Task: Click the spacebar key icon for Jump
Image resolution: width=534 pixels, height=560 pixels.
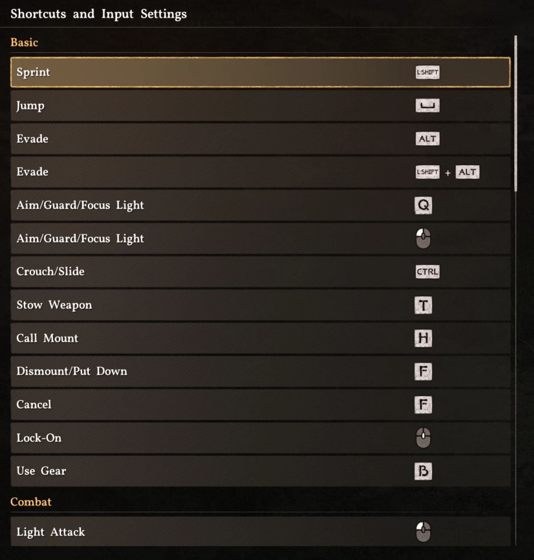Action: 427,106
